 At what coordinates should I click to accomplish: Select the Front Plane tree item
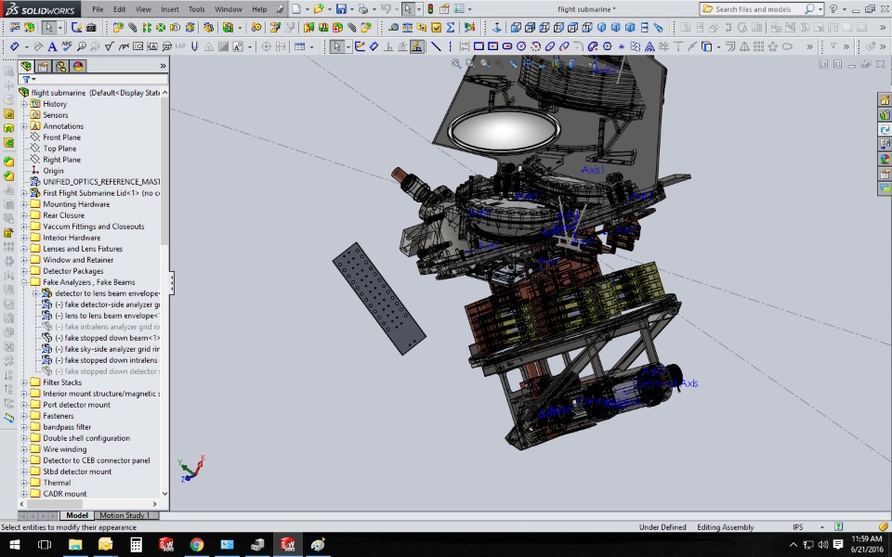[61, 137]
